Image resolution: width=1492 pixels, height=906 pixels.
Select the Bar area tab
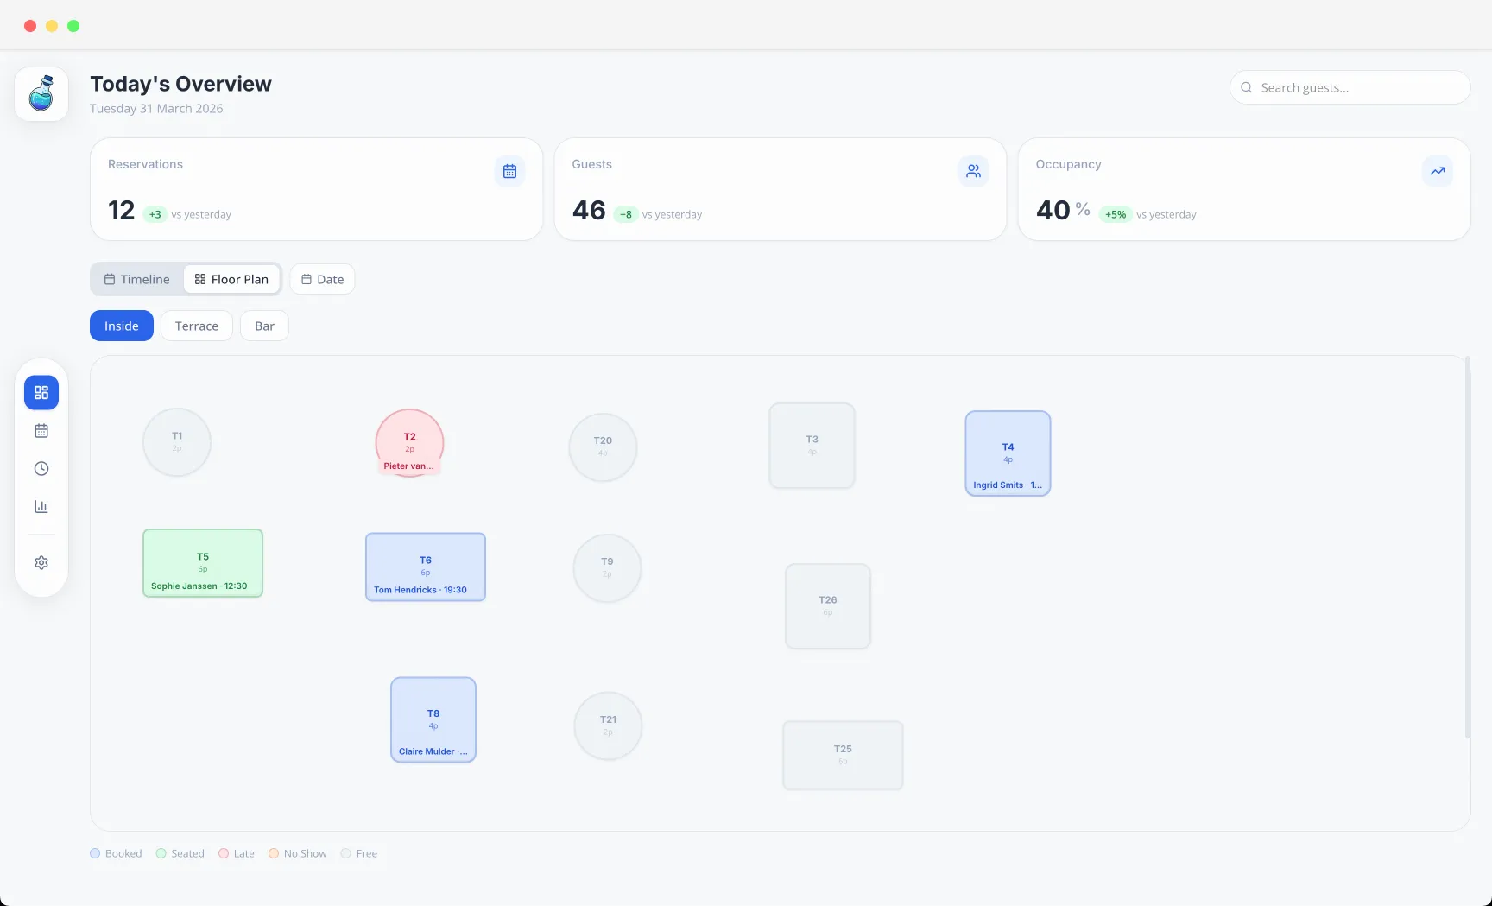tap(264, 326)
